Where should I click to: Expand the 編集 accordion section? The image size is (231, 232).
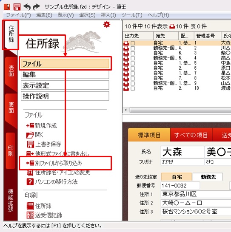(65, 74)
